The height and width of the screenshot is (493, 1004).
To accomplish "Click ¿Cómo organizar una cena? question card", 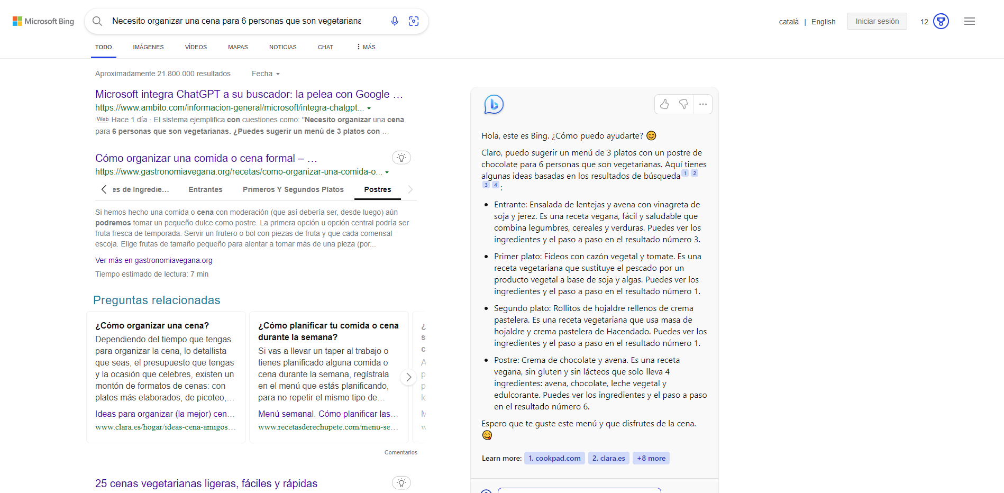I will pos(166,377).
